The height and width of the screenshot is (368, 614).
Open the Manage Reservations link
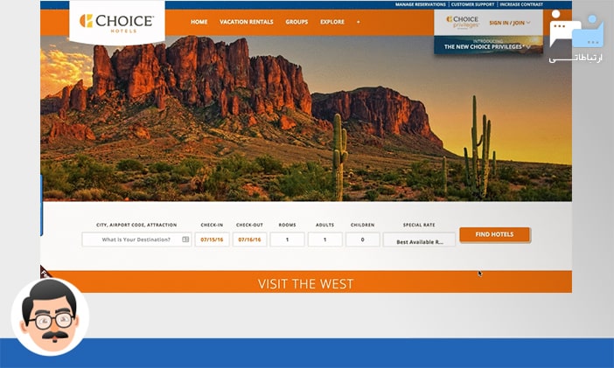coord(419,4)
